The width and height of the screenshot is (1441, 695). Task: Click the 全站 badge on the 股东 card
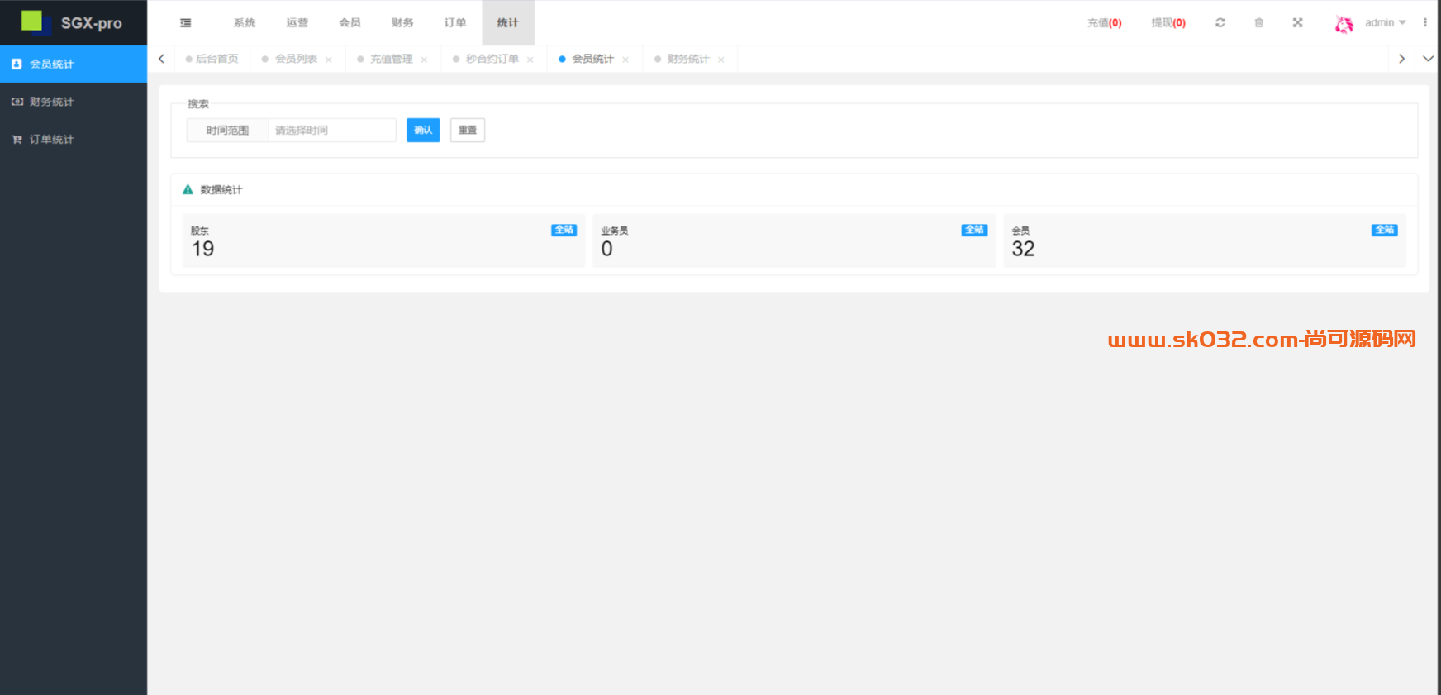(564, 230)
